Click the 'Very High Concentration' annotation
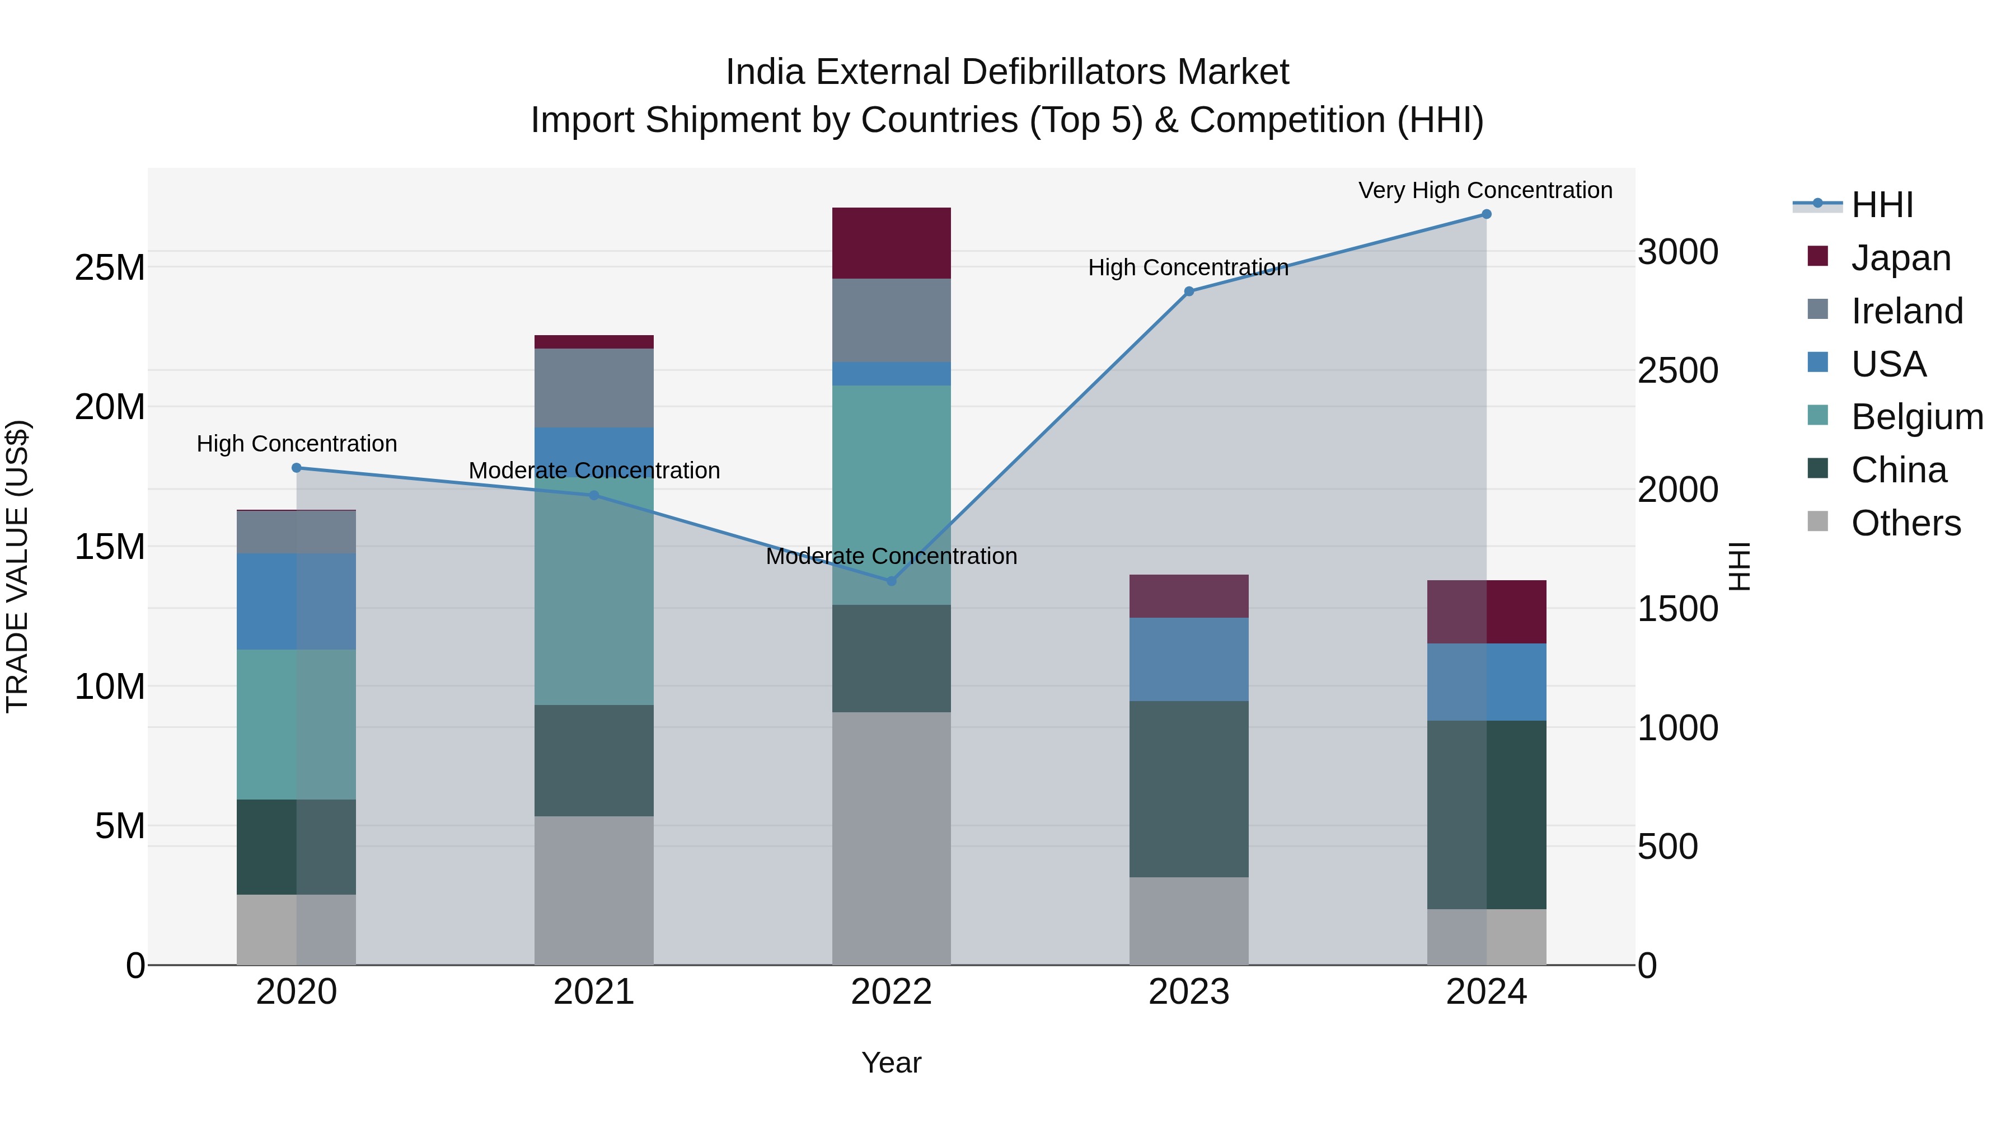The image size is (2015, 1133). point(1486,191)
